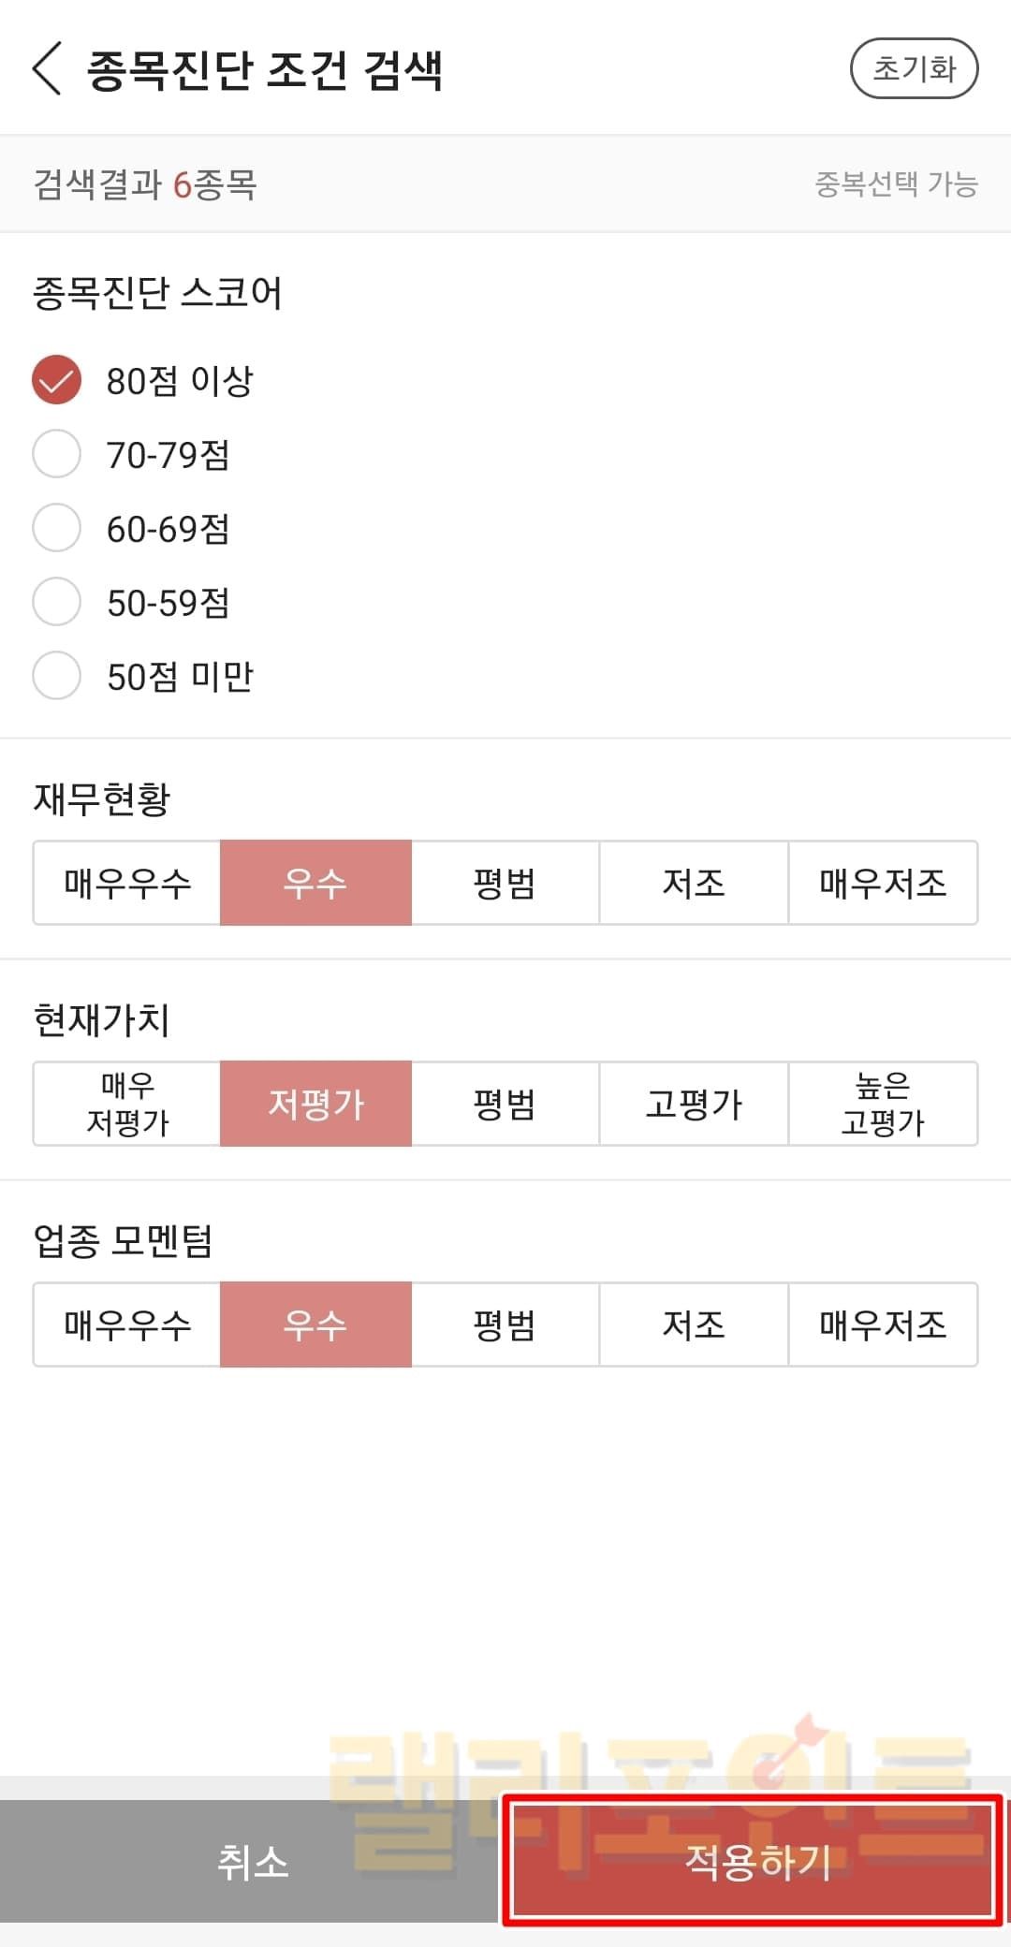Deselect 우수 under 재무현황
The height and width of the screenshot is (1947, 1011).
[x=315, y=883]
